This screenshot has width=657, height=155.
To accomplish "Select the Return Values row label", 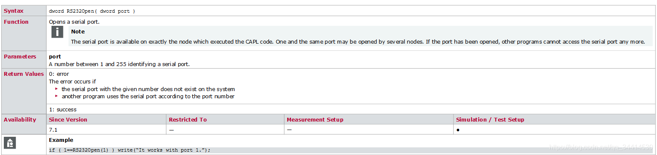I will pos(24,74).
